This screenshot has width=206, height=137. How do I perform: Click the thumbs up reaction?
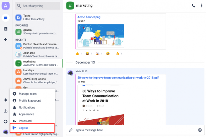[79, 53]
